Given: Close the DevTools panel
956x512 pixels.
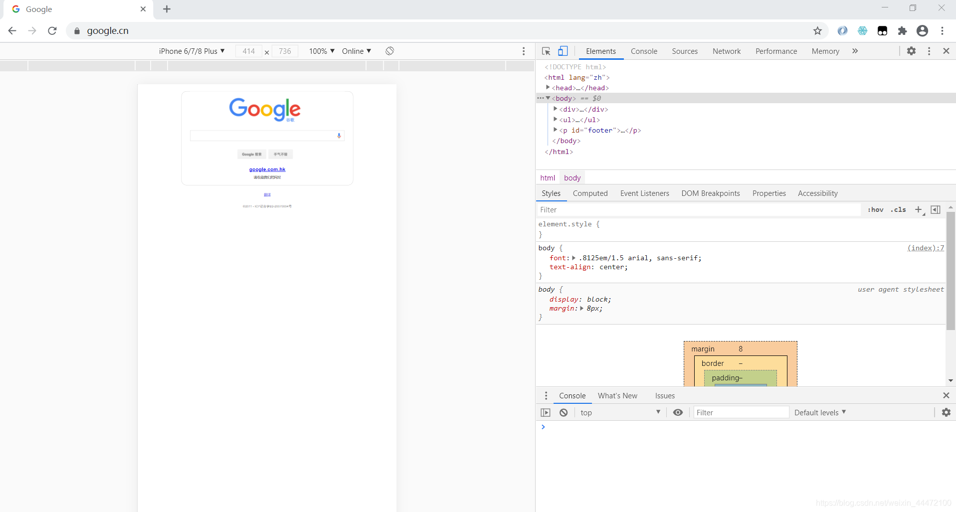Looking at the screenshot, I should pyautogui.click(x=946, y=51).
